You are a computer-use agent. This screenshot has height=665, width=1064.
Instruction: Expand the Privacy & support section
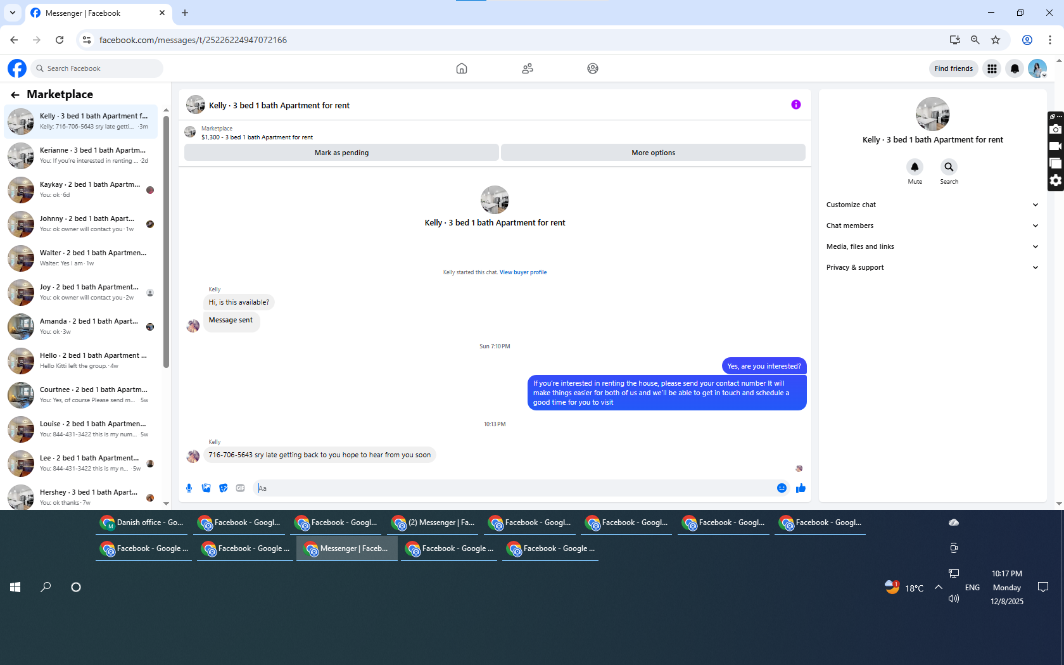932,267
